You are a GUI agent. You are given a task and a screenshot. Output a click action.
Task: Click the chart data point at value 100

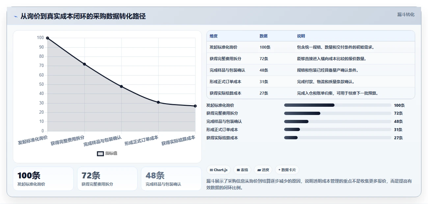click(x=47, y=38)
